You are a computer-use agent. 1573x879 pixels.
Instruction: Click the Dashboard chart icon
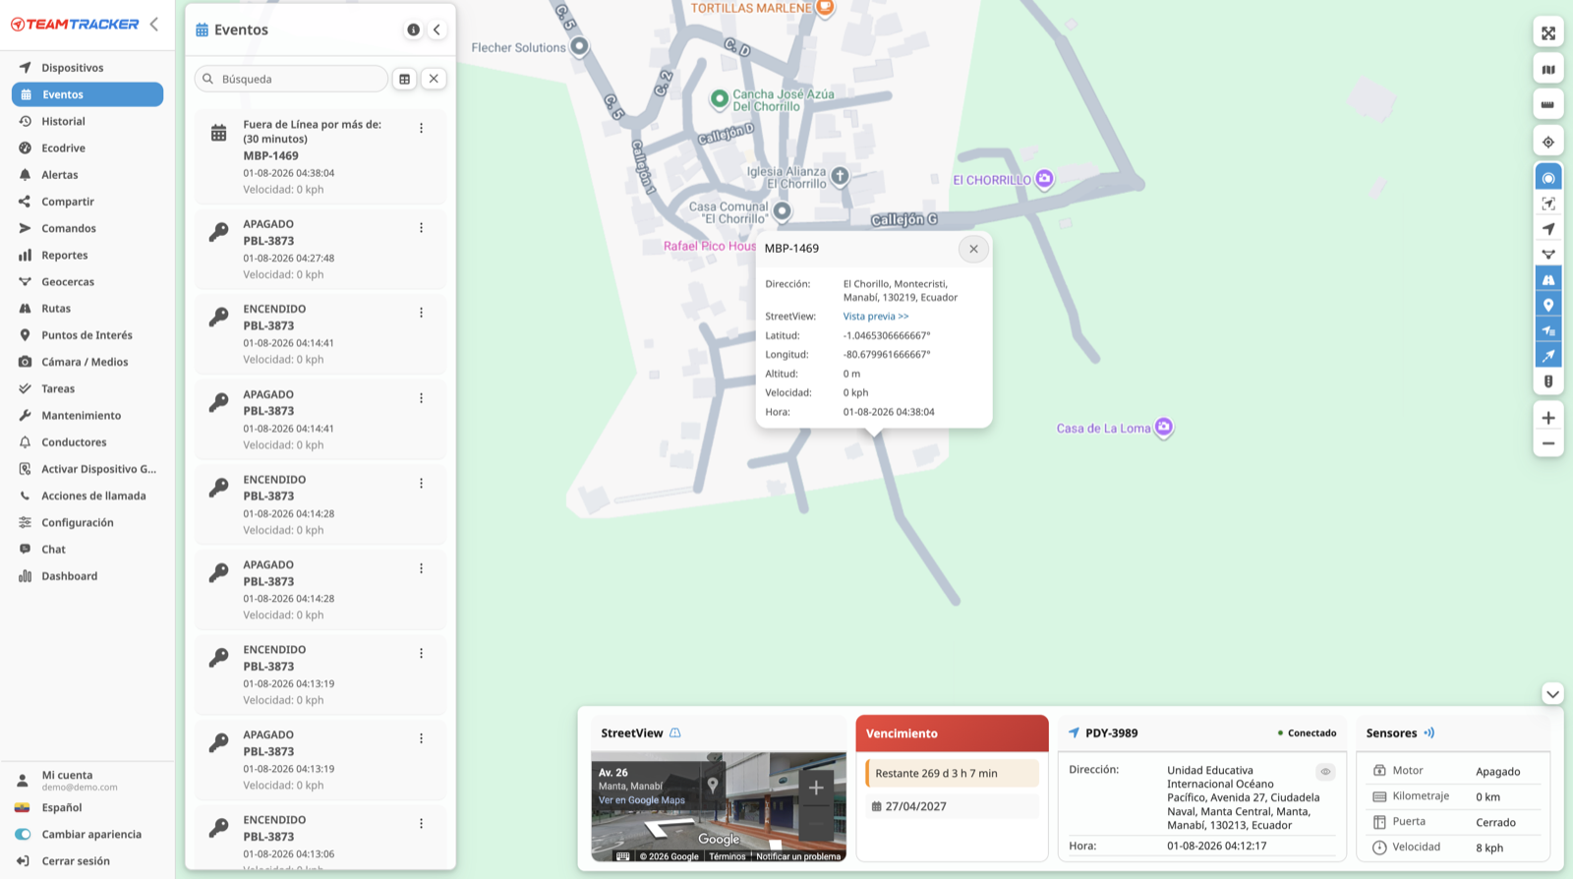[25, 576]
